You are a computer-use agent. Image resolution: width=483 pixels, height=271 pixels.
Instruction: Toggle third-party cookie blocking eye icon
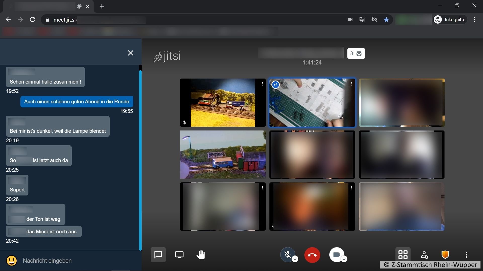coord(374,20)
